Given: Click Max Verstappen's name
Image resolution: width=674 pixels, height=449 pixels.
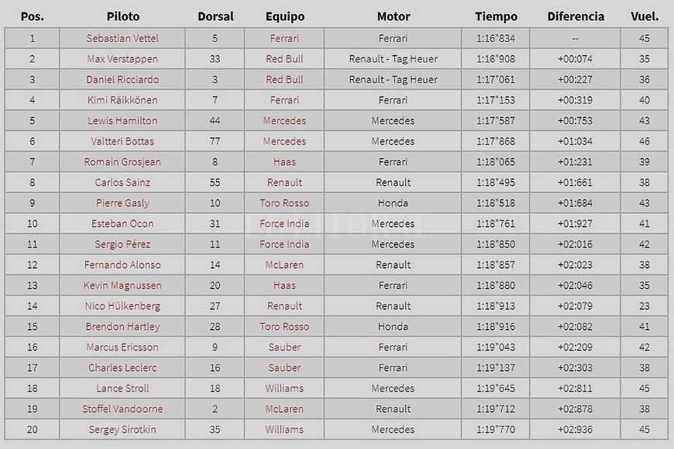Looking at the screenshot, I should (123, 59).
